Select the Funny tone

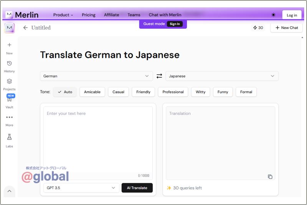tap(223, 92)
